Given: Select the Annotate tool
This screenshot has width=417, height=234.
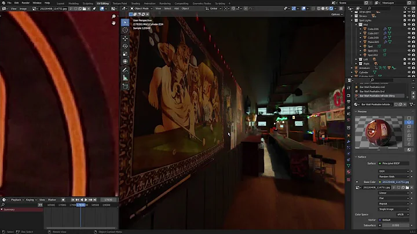Looking at the screenshot, I should click(125, 70).
